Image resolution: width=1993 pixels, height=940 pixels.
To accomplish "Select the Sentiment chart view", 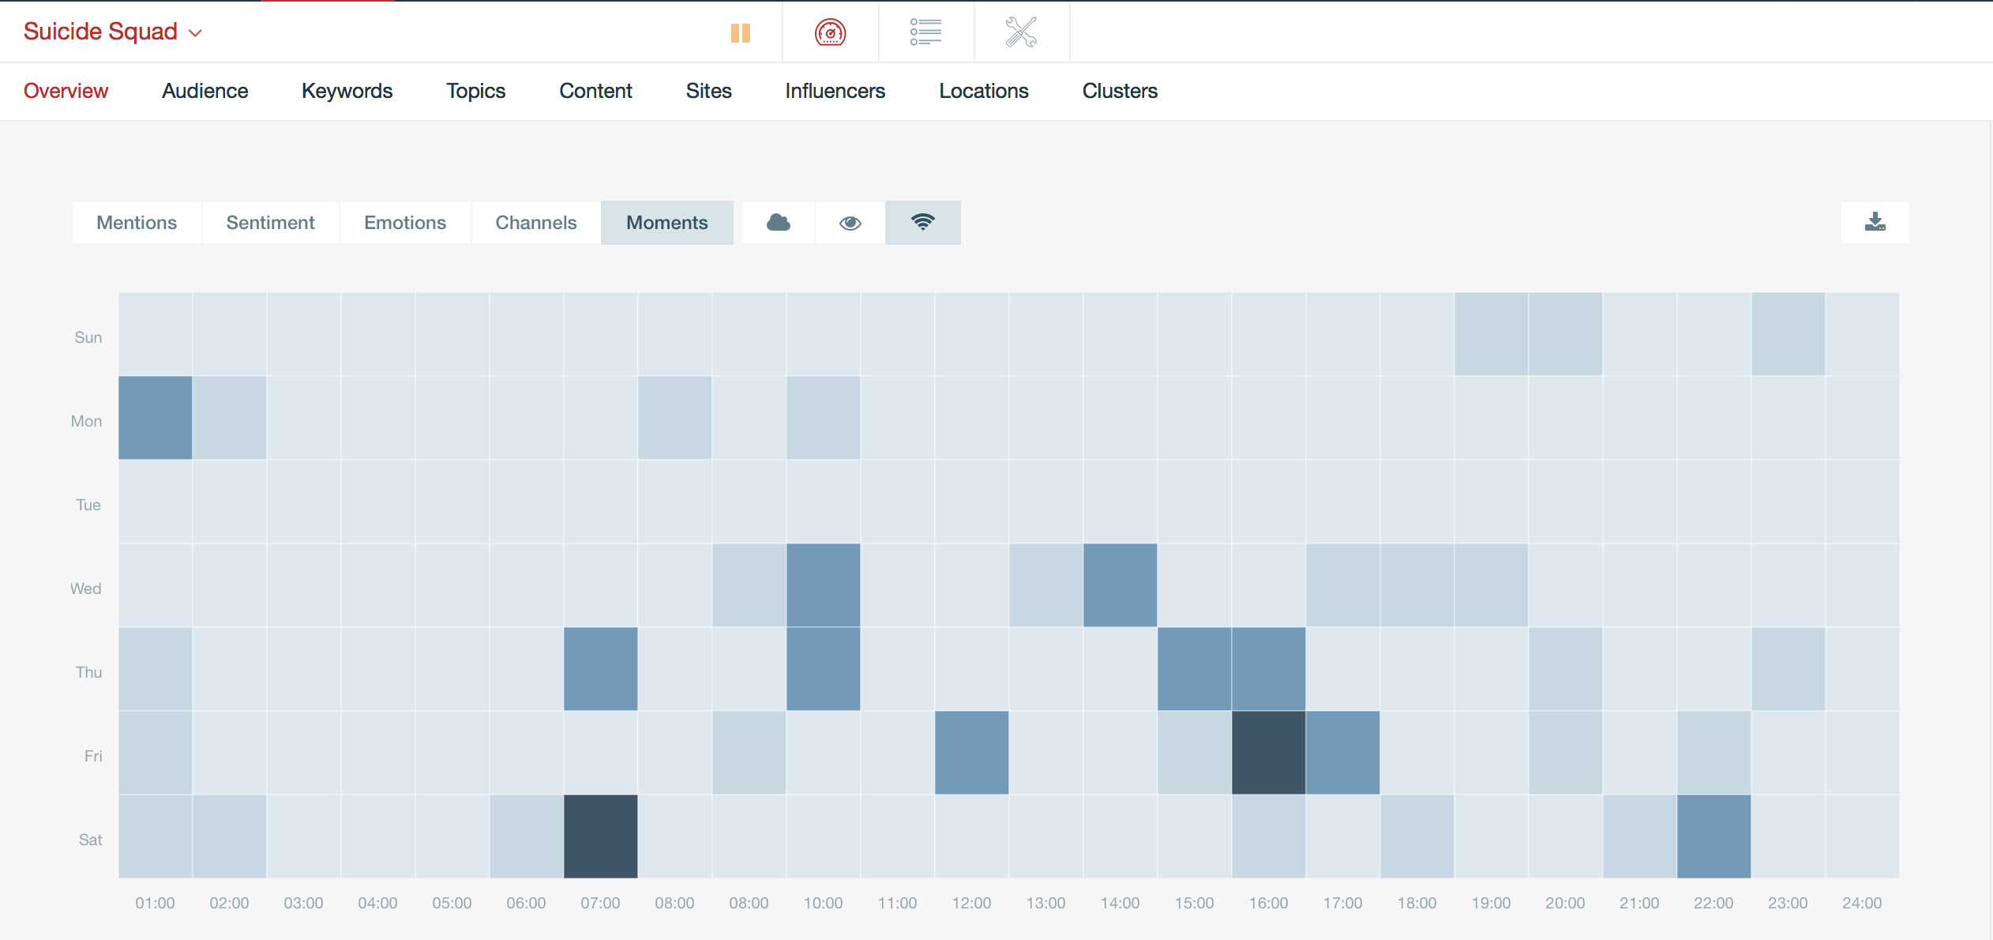I will pyautogui.click(x=270, y=223).
